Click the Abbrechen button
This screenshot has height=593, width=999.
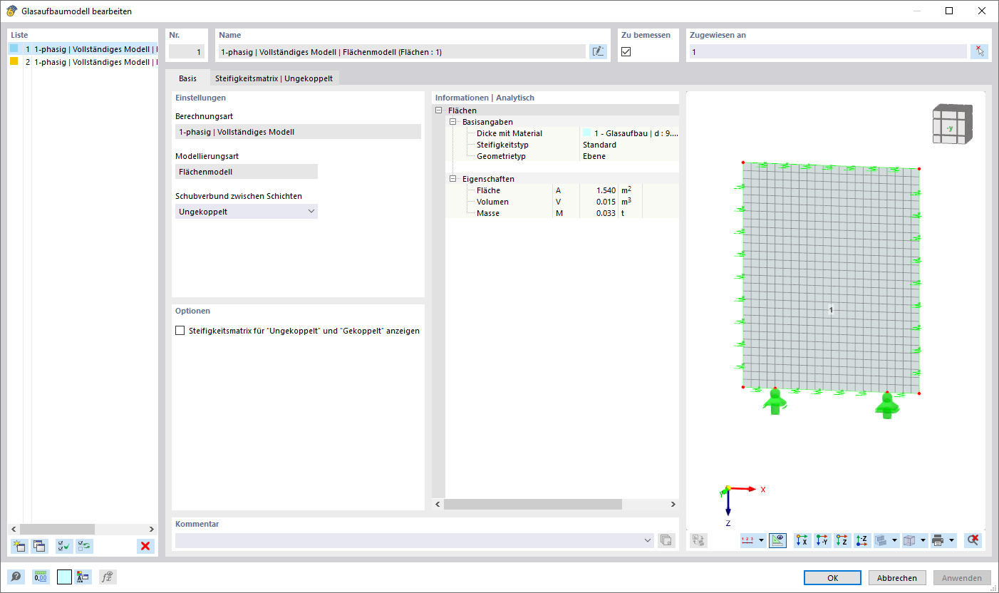click(x=897, y=578)
